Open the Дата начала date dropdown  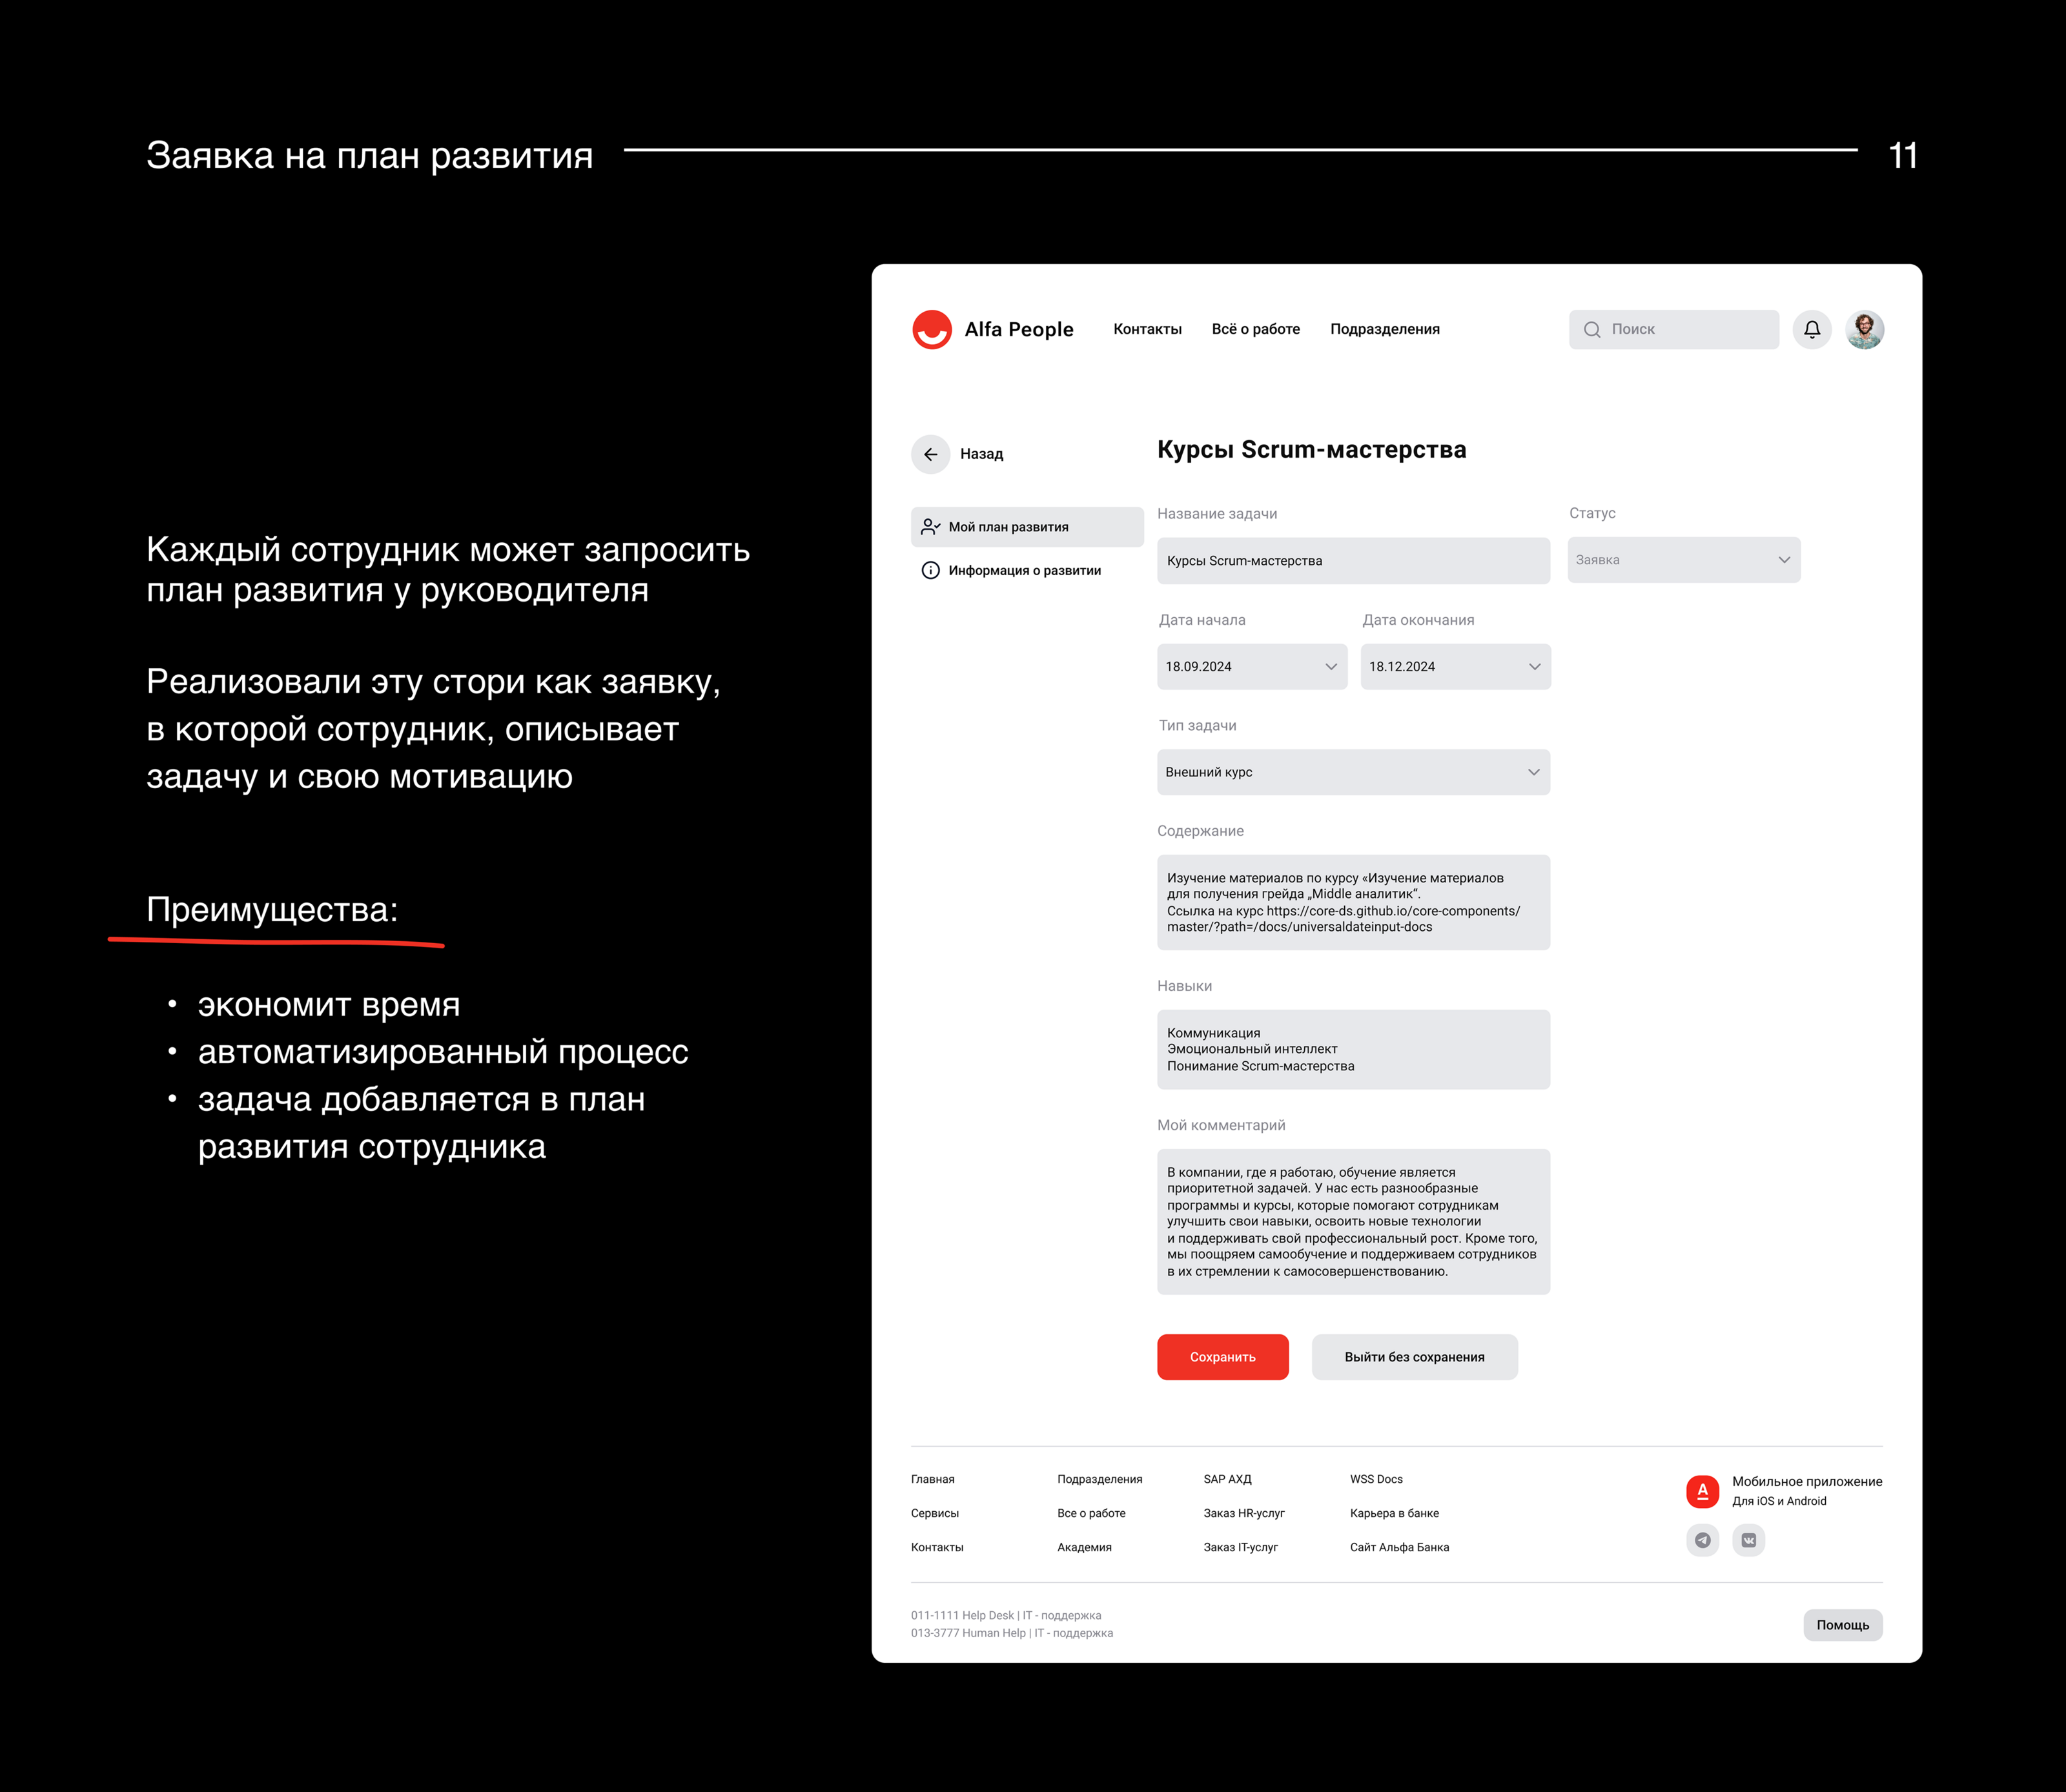click(x=1251, y=667)
